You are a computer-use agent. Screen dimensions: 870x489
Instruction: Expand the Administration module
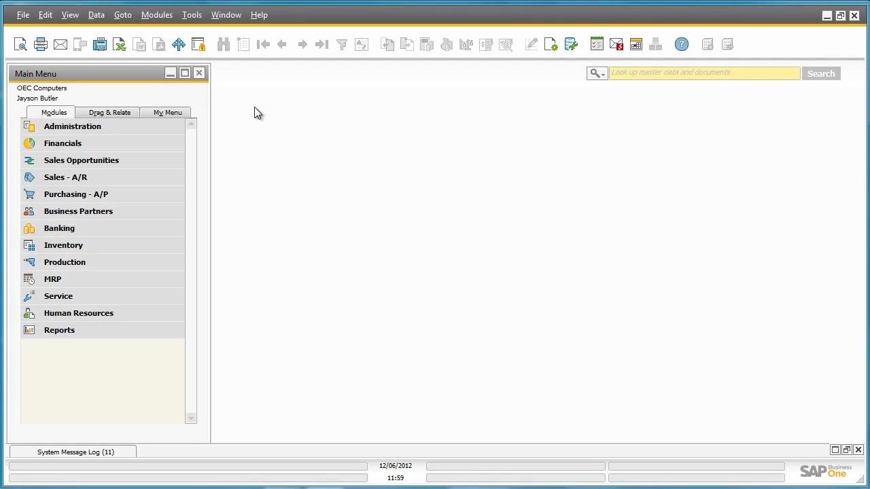tap(103, 126)
